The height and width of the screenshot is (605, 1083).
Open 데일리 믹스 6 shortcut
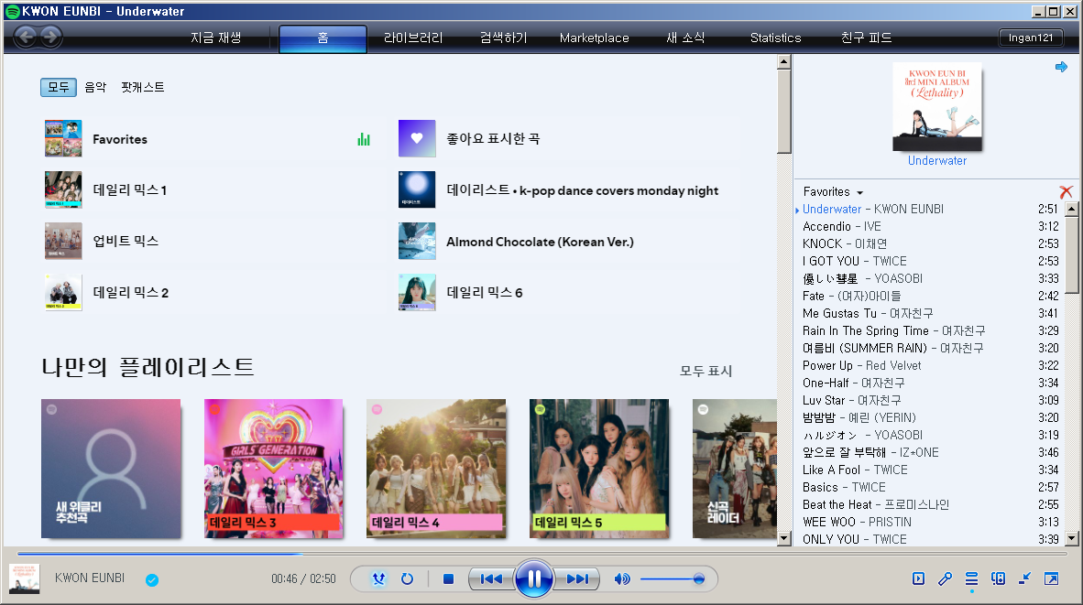pos(568,292)
